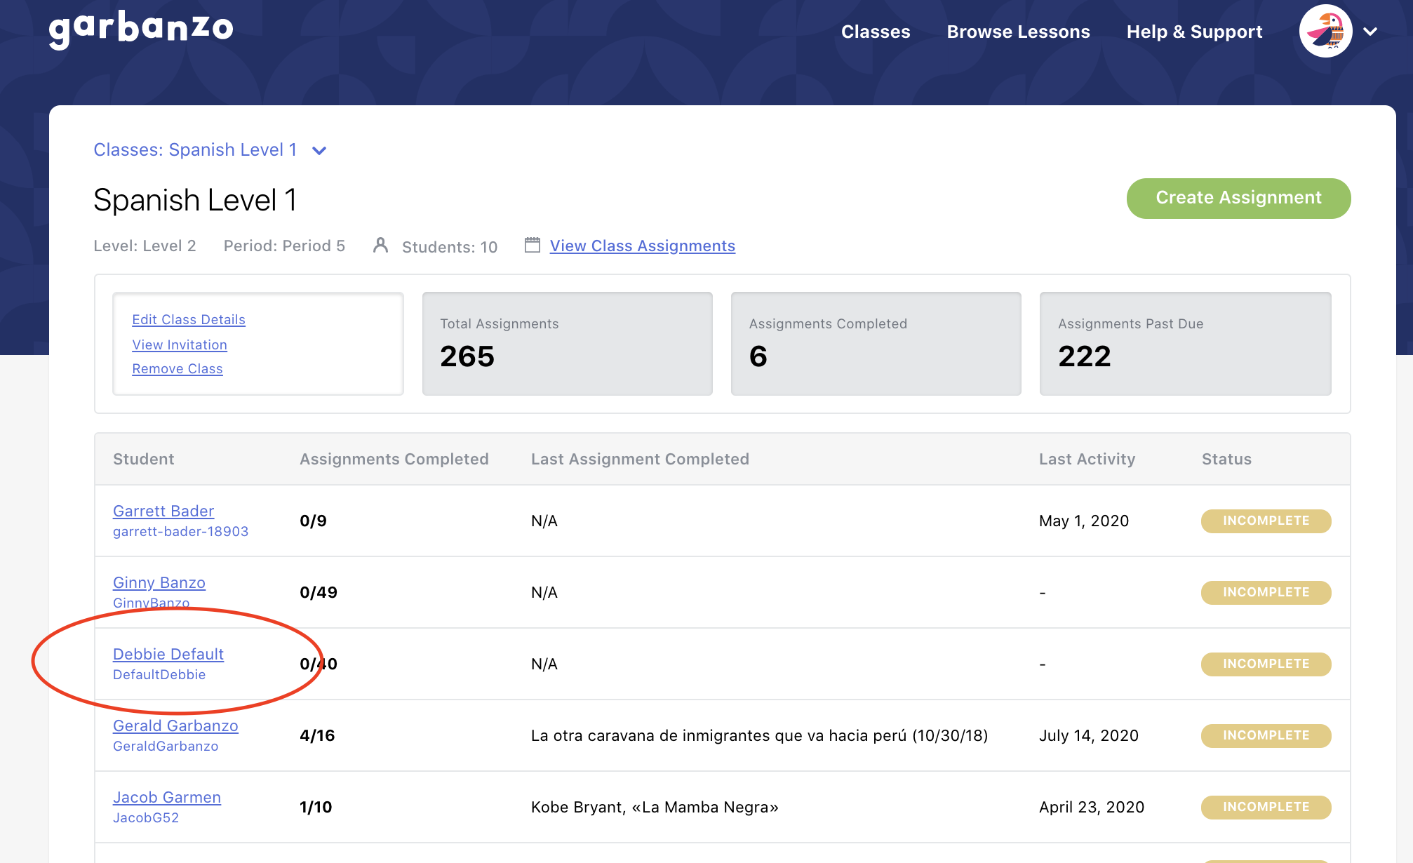Click the Remove Class link
The image size is (1413, 863).
tap(178, 368)
